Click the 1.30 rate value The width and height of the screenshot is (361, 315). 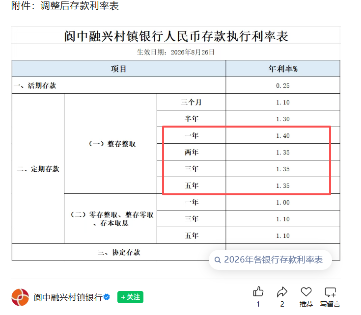pos(283,119)
